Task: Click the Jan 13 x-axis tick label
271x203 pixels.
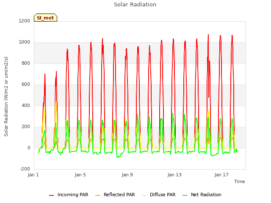Action: (x=174, y=175)
